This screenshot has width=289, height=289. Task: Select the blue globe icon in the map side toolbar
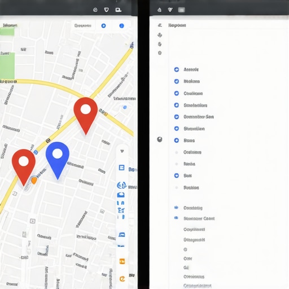pos(121,185)
